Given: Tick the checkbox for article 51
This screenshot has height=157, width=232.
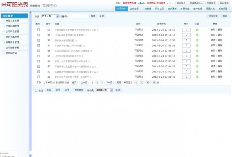Looking at the screenshot, I should [x=38, y=77].
